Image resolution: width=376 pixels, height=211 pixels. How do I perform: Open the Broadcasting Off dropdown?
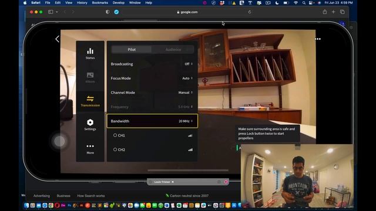click(189, 64)
